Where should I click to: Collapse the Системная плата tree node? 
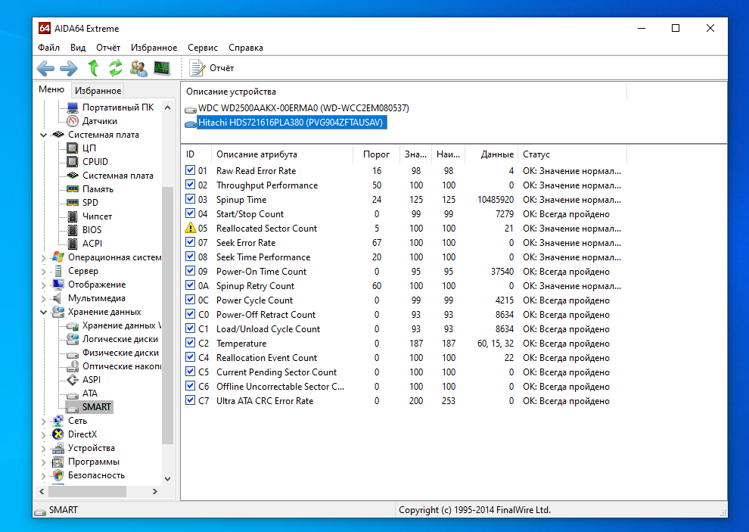43,135
